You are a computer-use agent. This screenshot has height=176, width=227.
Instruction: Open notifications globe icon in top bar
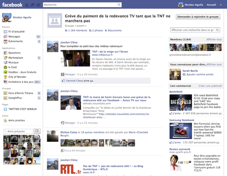tap(38, 5)
